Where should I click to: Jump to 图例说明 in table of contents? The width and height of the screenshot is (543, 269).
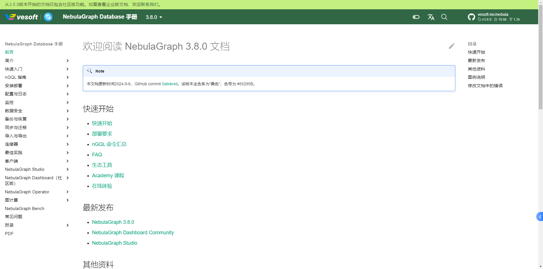476,77
